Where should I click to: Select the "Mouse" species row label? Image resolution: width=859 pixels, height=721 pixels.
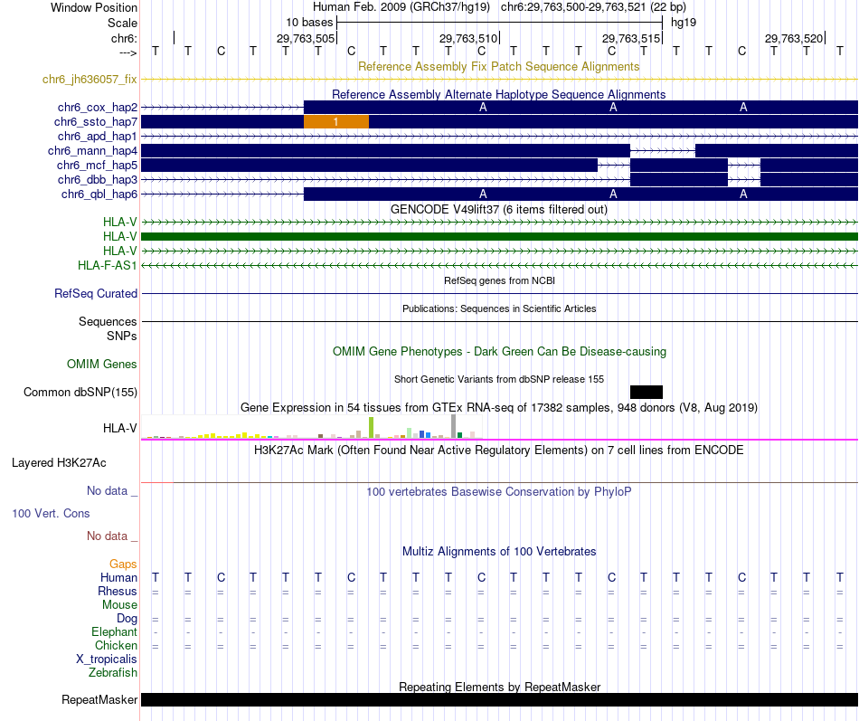[x=119, y=605]
